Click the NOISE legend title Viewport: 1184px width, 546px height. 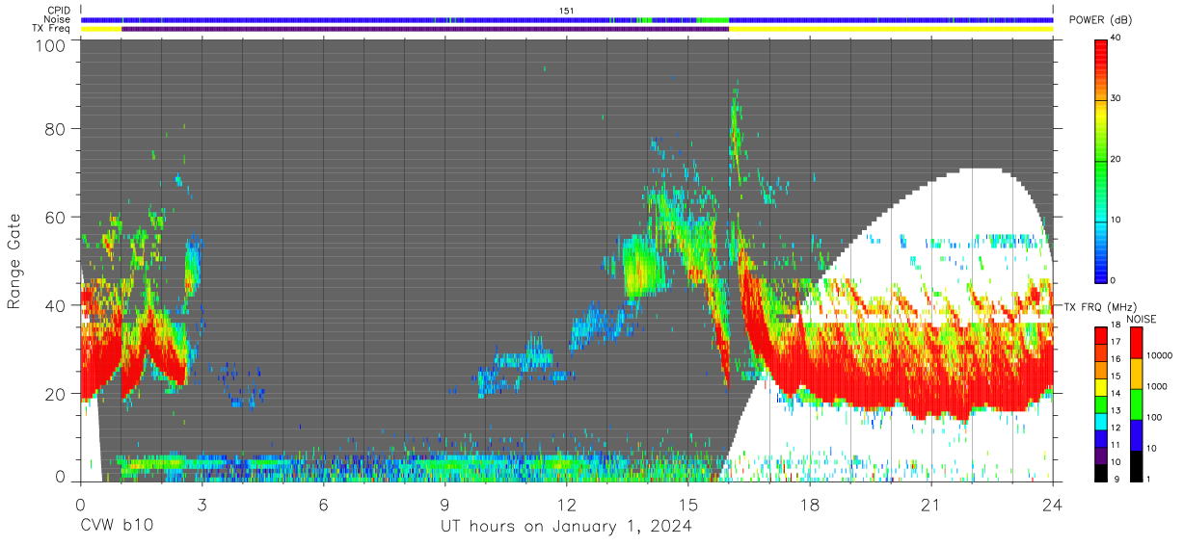pyautogui.click(x=1142, y=319)
